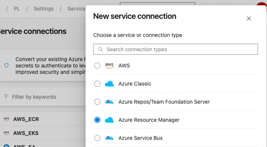Choose the Azure Service Bus radio option
267x147 pixels.
point(97,138)
